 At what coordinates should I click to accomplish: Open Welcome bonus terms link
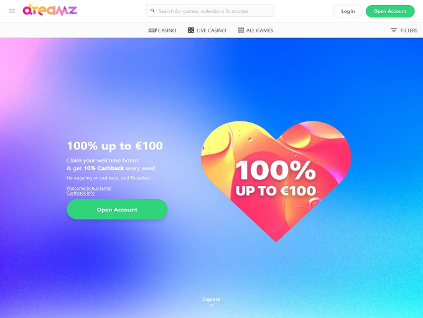pyautogui.click(x=89, y=188)
